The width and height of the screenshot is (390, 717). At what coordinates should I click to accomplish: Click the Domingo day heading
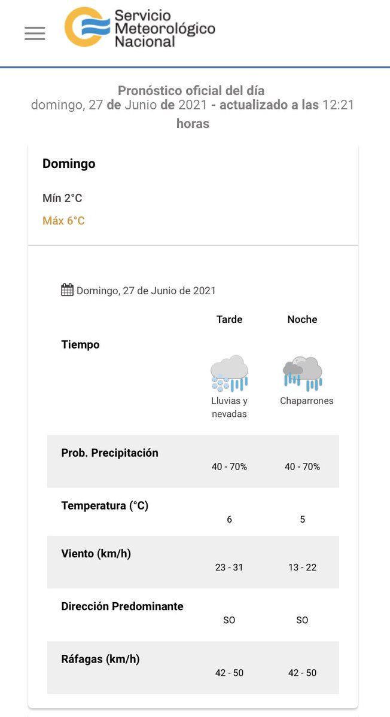(69, 164)
